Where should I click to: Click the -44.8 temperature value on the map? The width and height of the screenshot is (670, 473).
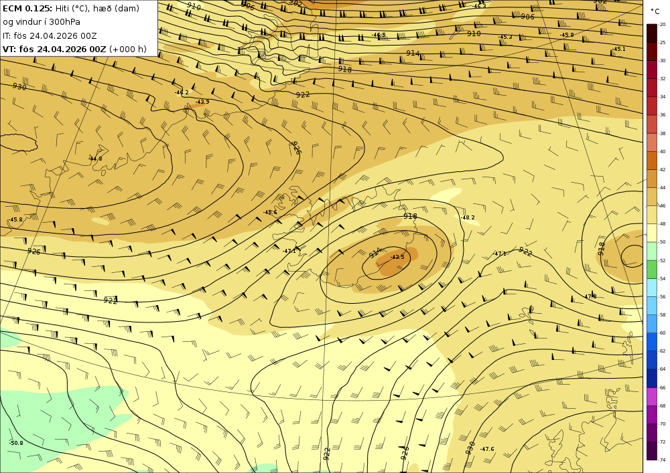95,159
